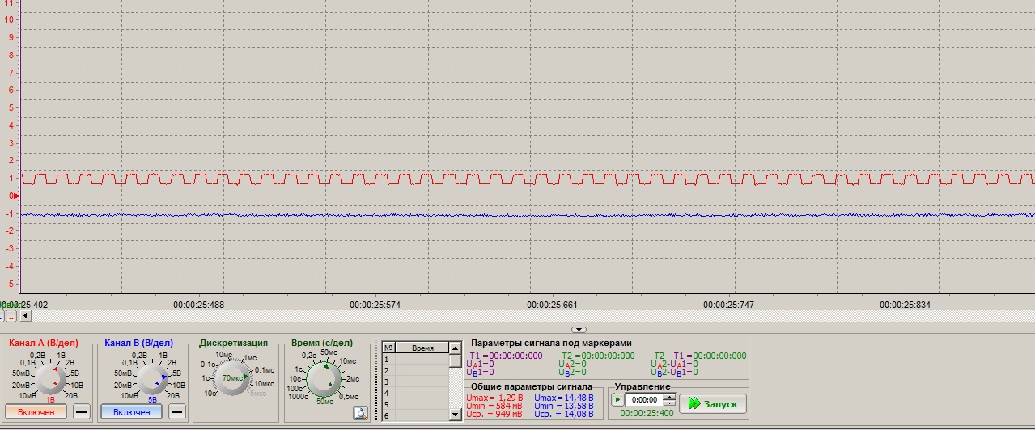Click the red Umin = 584 мВ reading
Viewport: 1035px width, 430px height.
point(494,406)
